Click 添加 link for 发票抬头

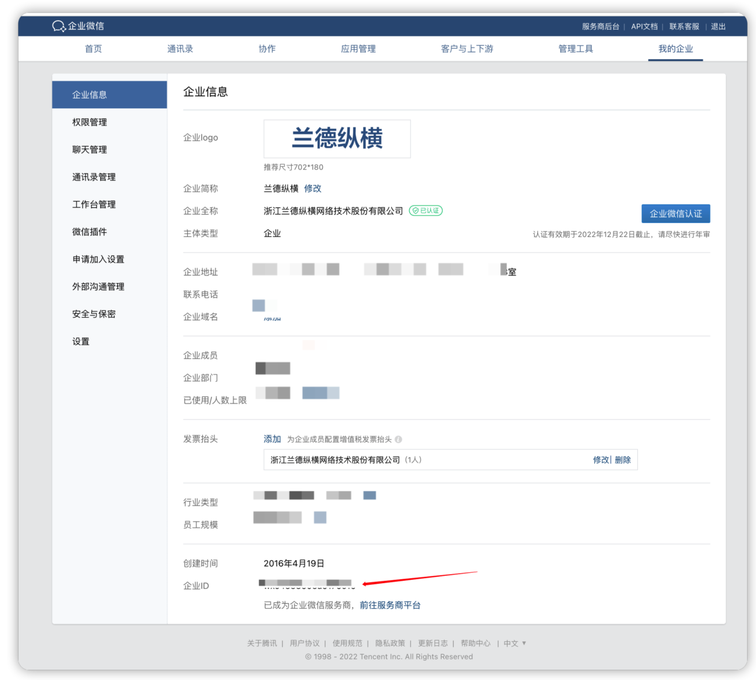point(272,439)
